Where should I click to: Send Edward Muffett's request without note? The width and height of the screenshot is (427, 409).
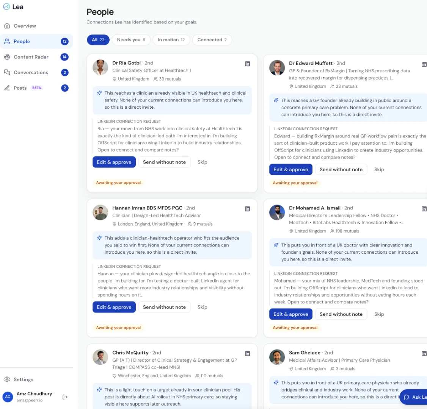[x=341, y=169]
